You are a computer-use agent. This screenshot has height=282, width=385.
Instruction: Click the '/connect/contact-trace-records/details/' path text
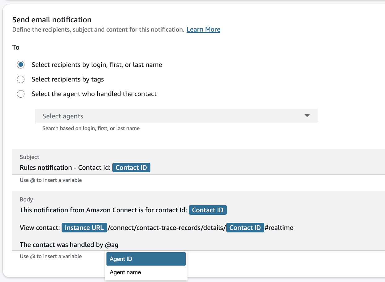(167, 228)
